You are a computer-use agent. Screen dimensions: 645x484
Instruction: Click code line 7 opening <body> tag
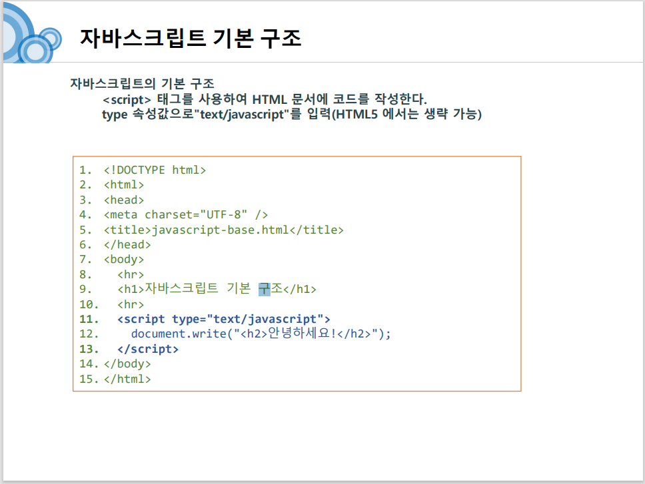pyautogui.click(x=124, y=260)
